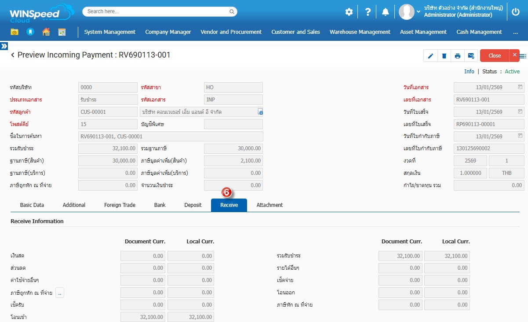Click the search box

160,11
